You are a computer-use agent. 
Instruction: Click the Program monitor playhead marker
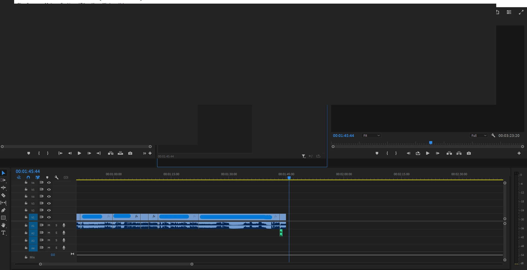[x=431, y=143]
